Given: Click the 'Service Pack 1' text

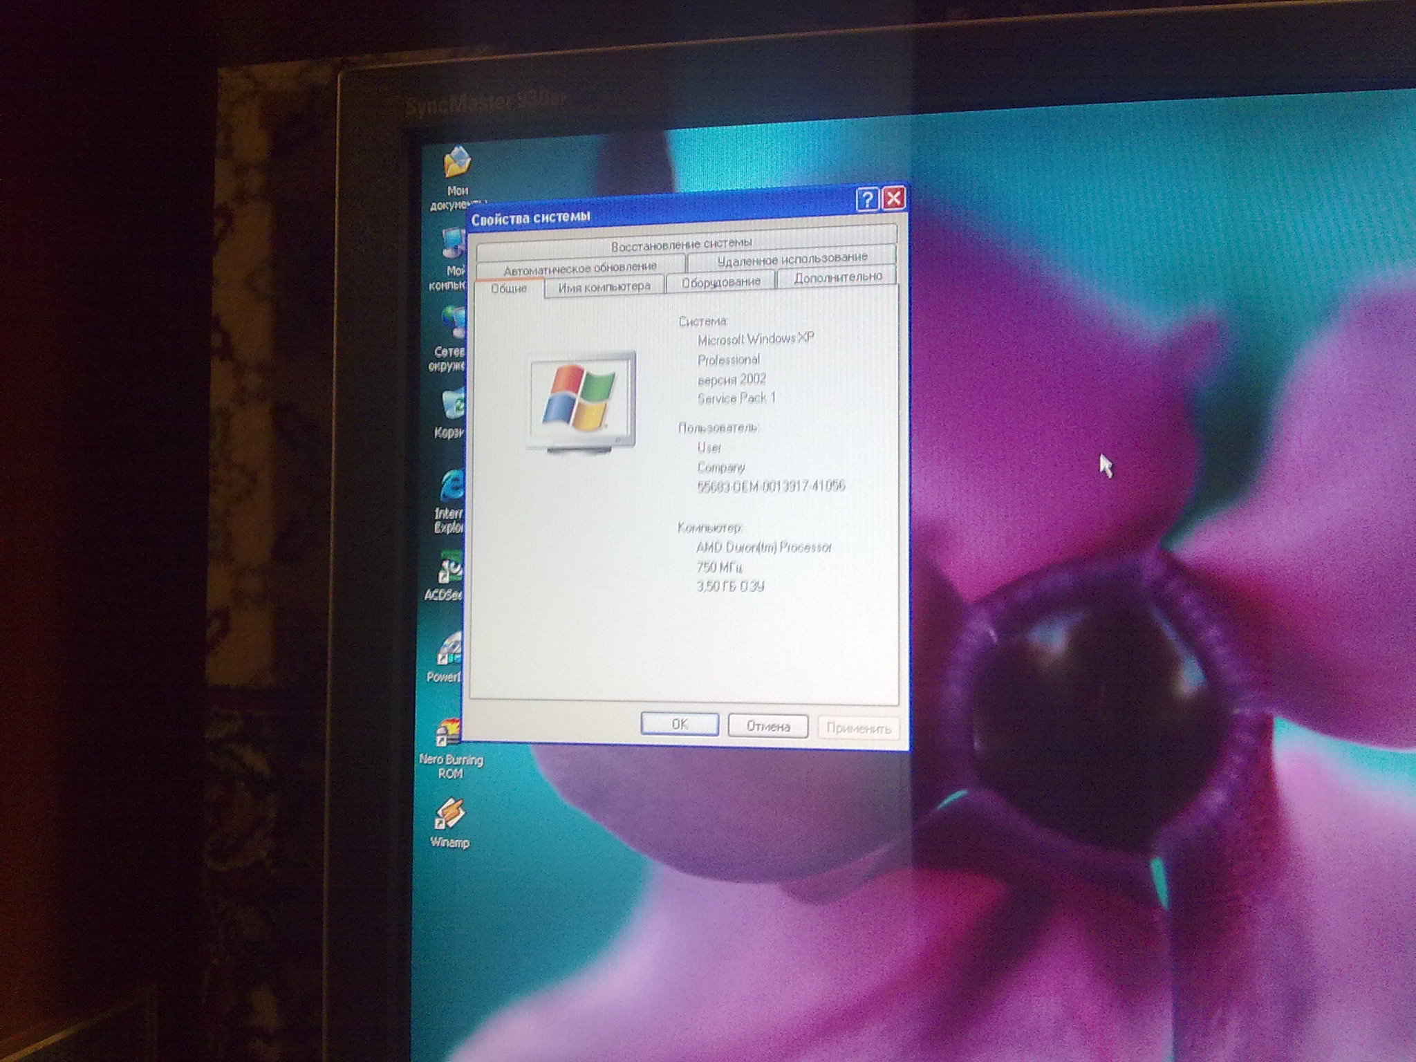Looking at the screenshot, I should click(736, 398).
